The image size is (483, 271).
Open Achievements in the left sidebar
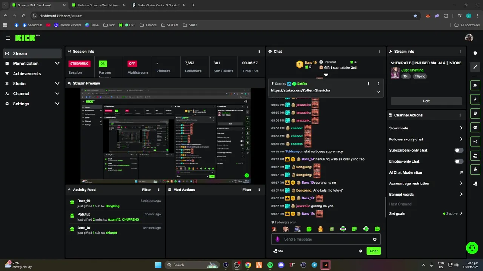[x=32, y=73]
